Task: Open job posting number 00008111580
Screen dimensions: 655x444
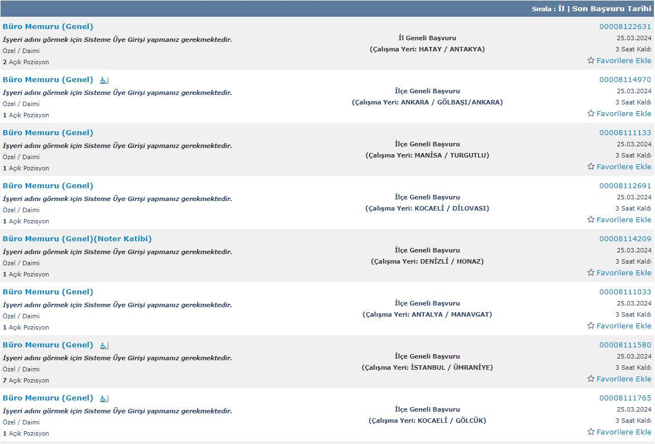Action: point(625,345)
